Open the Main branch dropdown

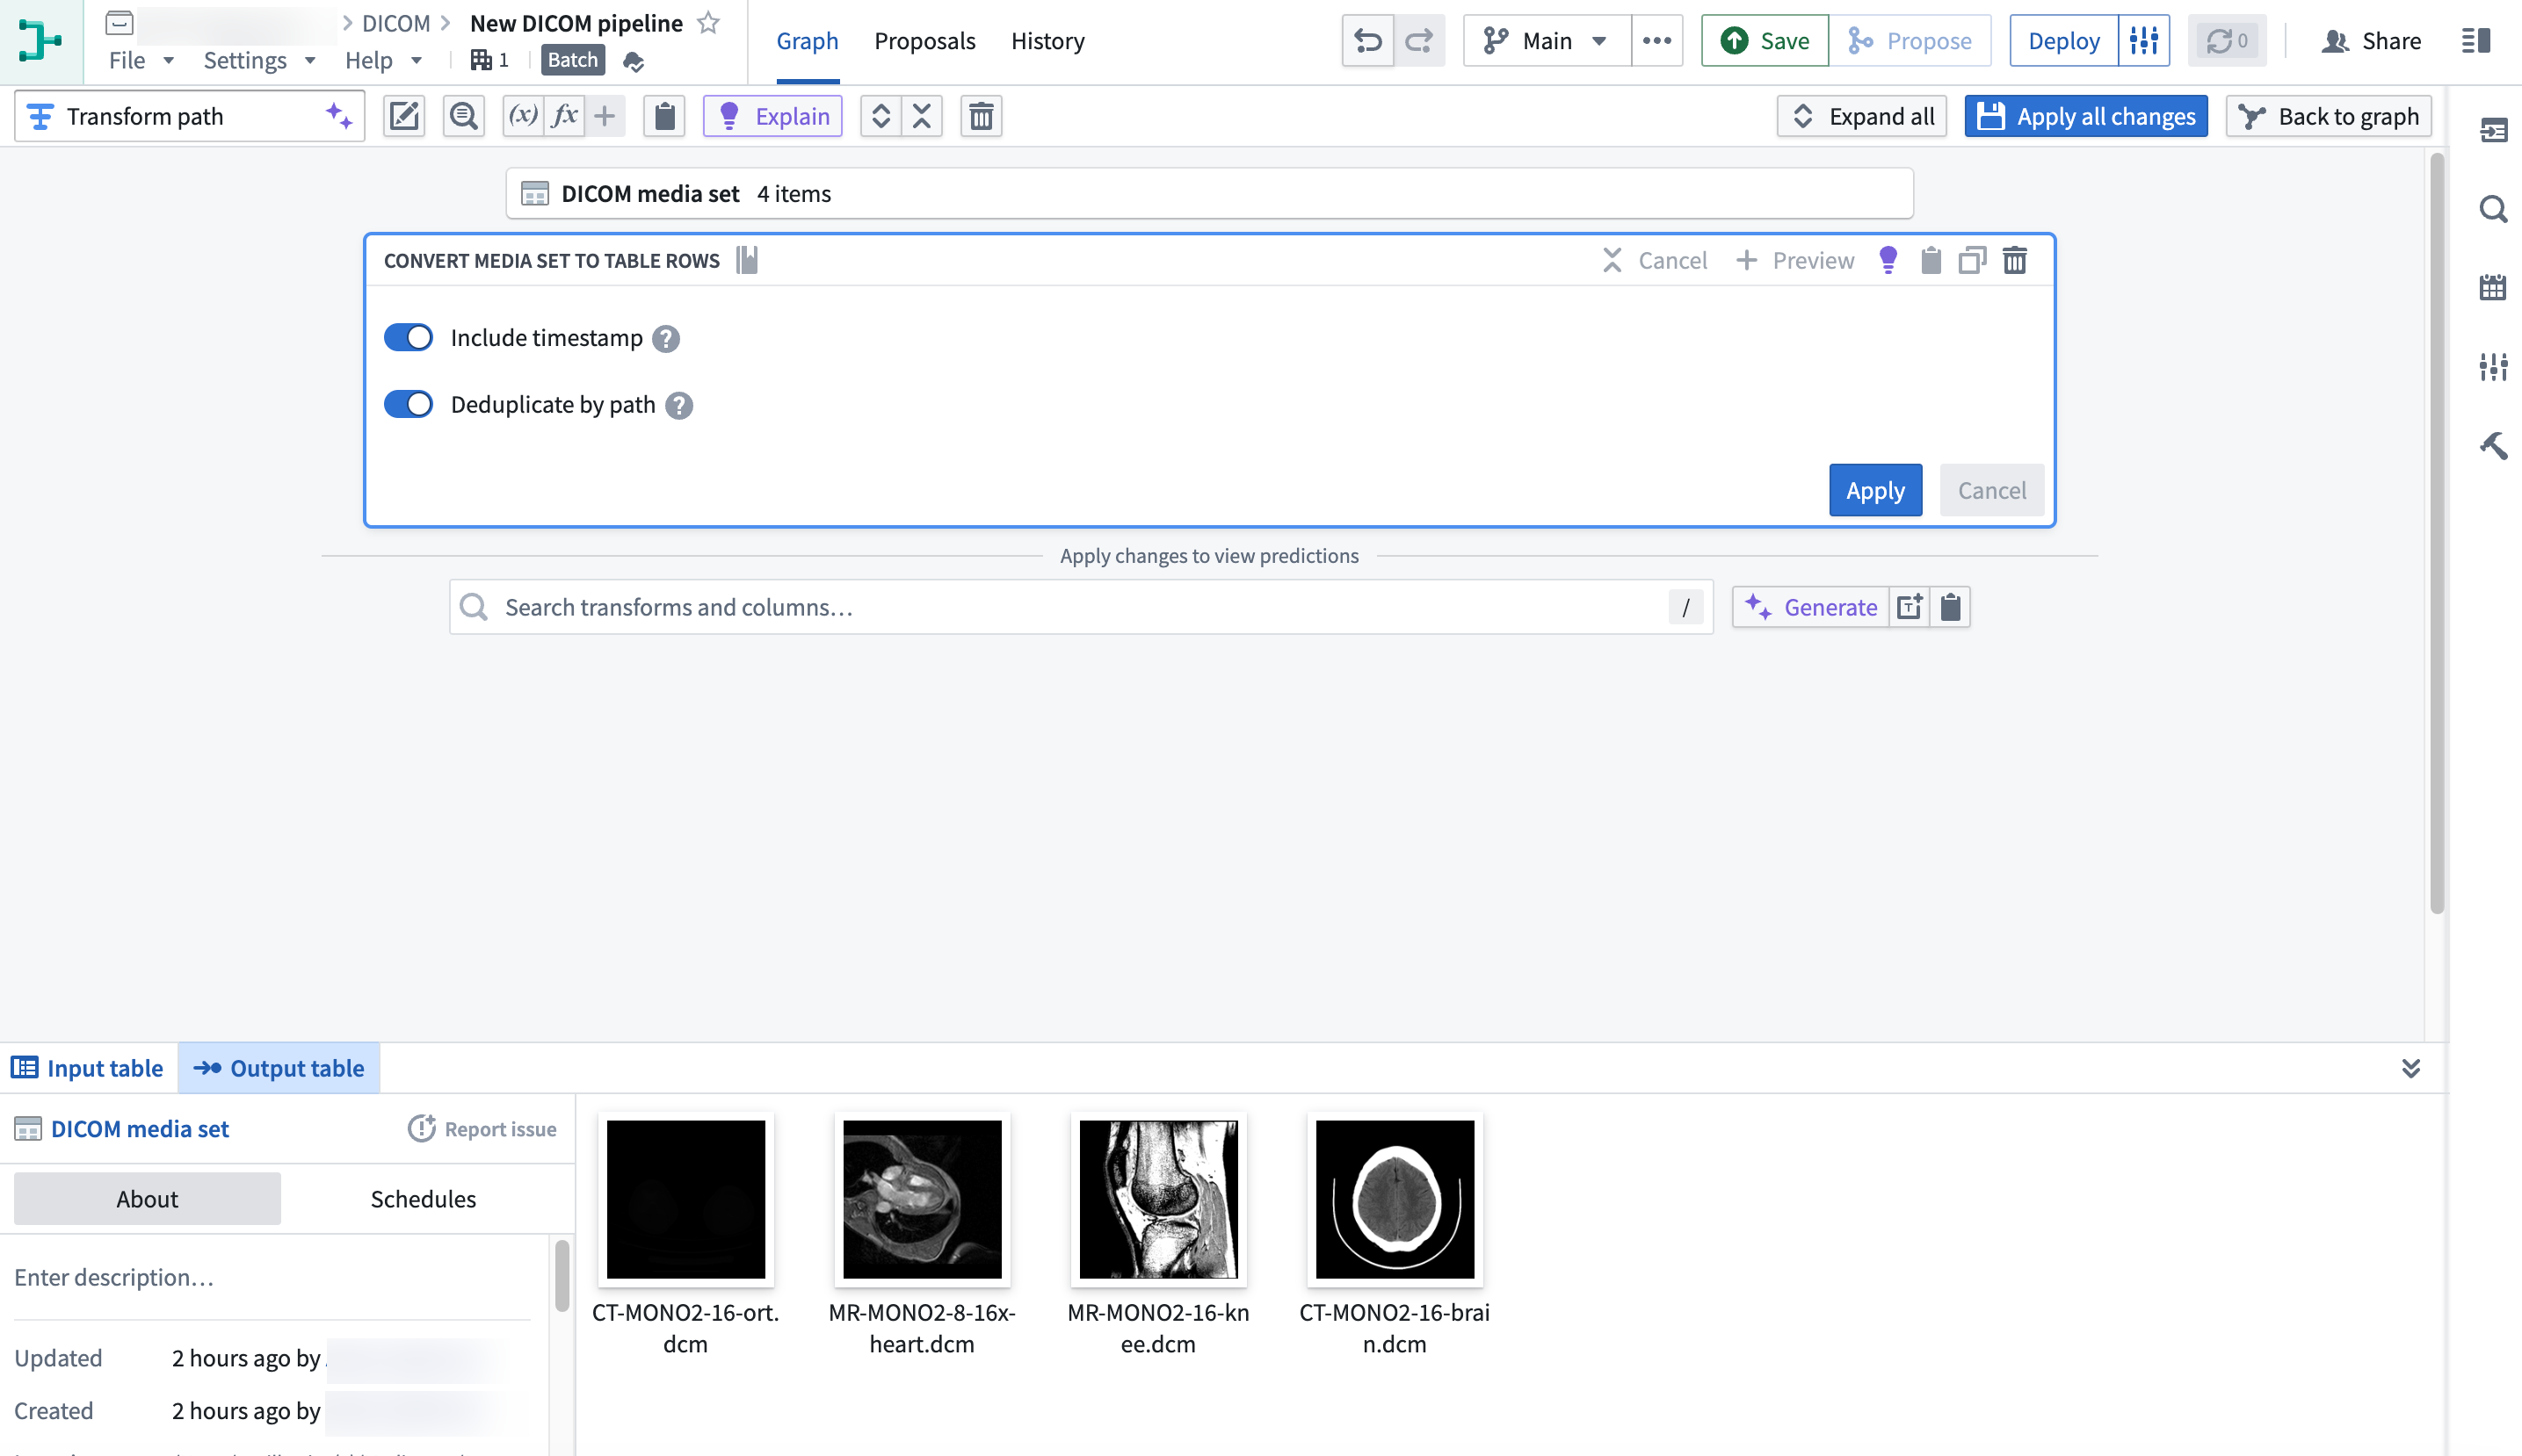[1547, 41]
